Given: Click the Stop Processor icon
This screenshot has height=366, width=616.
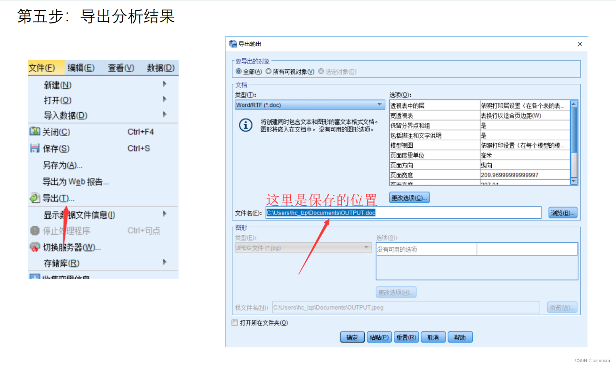Looking at the screenshot, I should coord(35,231).
